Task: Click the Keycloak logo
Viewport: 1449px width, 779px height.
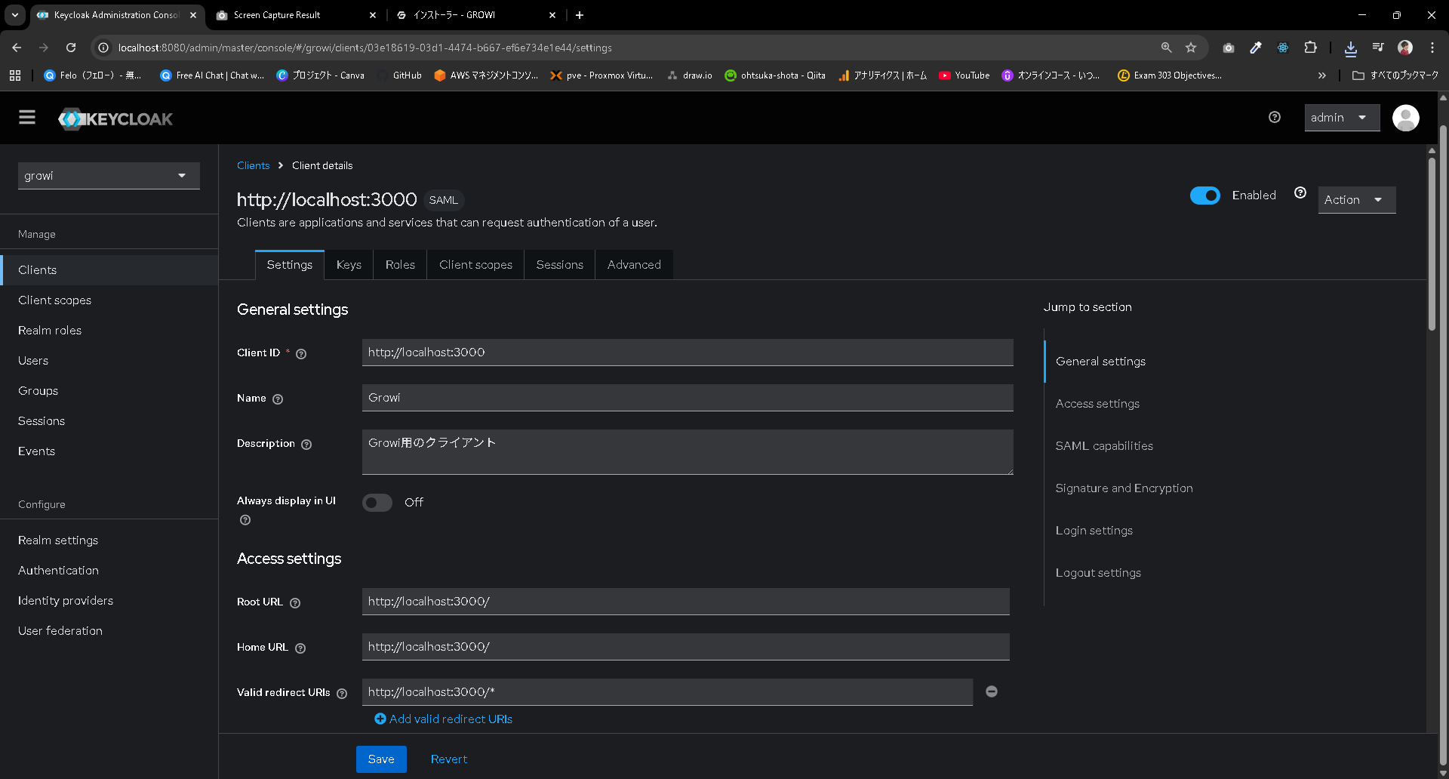Action: tap(115, 119)
